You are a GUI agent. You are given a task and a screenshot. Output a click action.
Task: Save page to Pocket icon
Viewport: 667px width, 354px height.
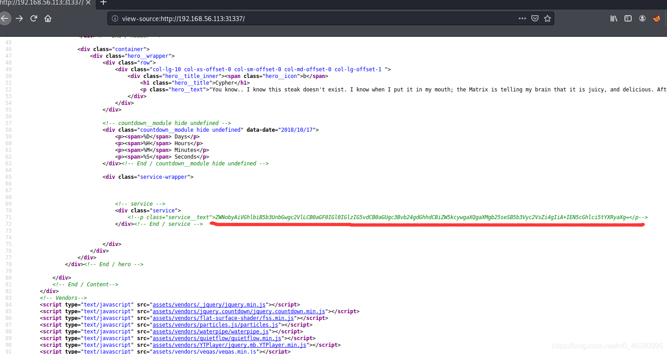[x=534, y=18]
